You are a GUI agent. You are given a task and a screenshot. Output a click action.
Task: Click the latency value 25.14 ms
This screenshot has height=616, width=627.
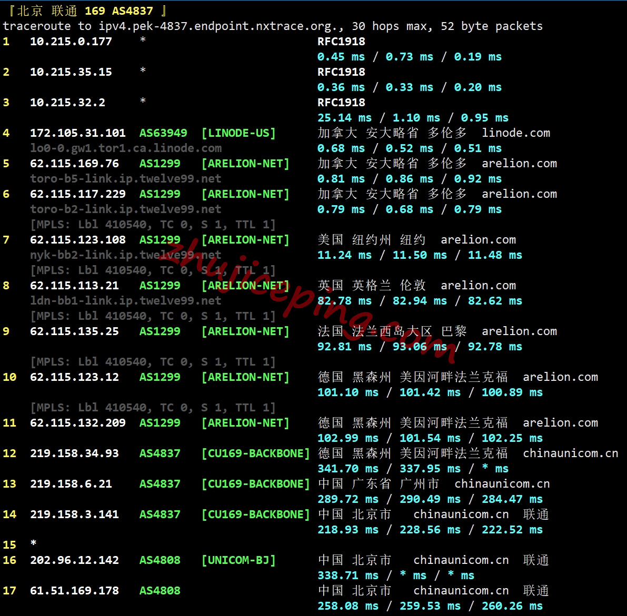(x=344, y=118)
